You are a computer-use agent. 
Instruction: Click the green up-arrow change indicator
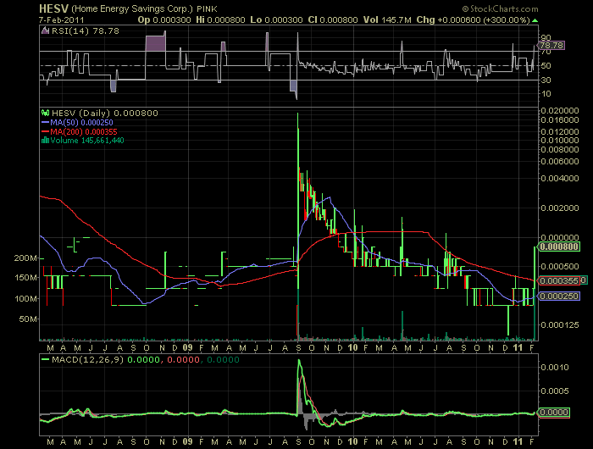pos(535,20)
